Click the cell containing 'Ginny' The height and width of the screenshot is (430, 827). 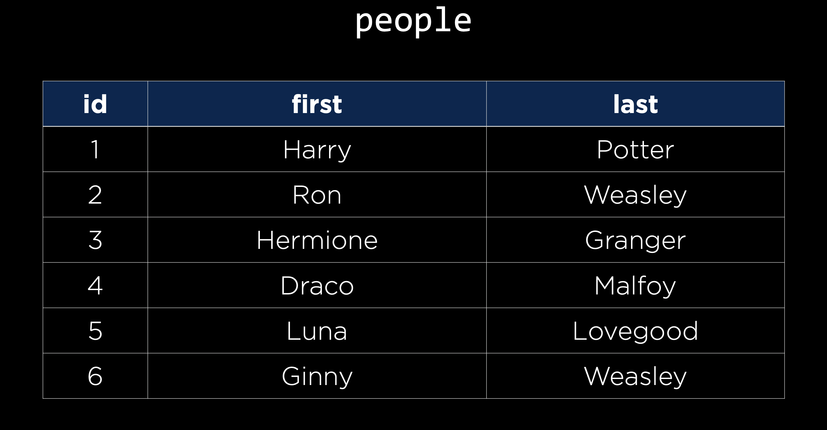click(x=317, y=376)
